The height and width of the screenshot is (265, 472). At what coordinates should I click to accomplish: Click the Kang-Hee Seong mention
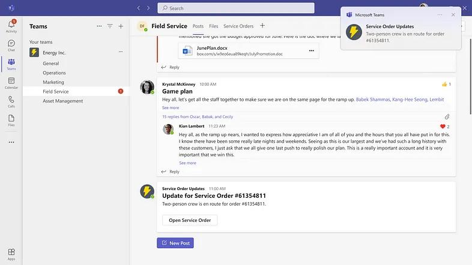pos(410,100)
